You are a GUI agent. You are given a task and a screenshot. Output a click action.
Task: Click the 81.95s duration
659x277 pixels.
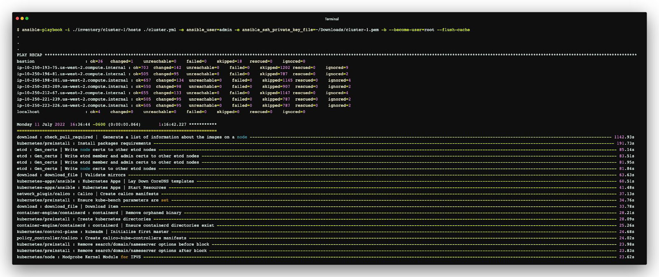(x=626, y=162)
